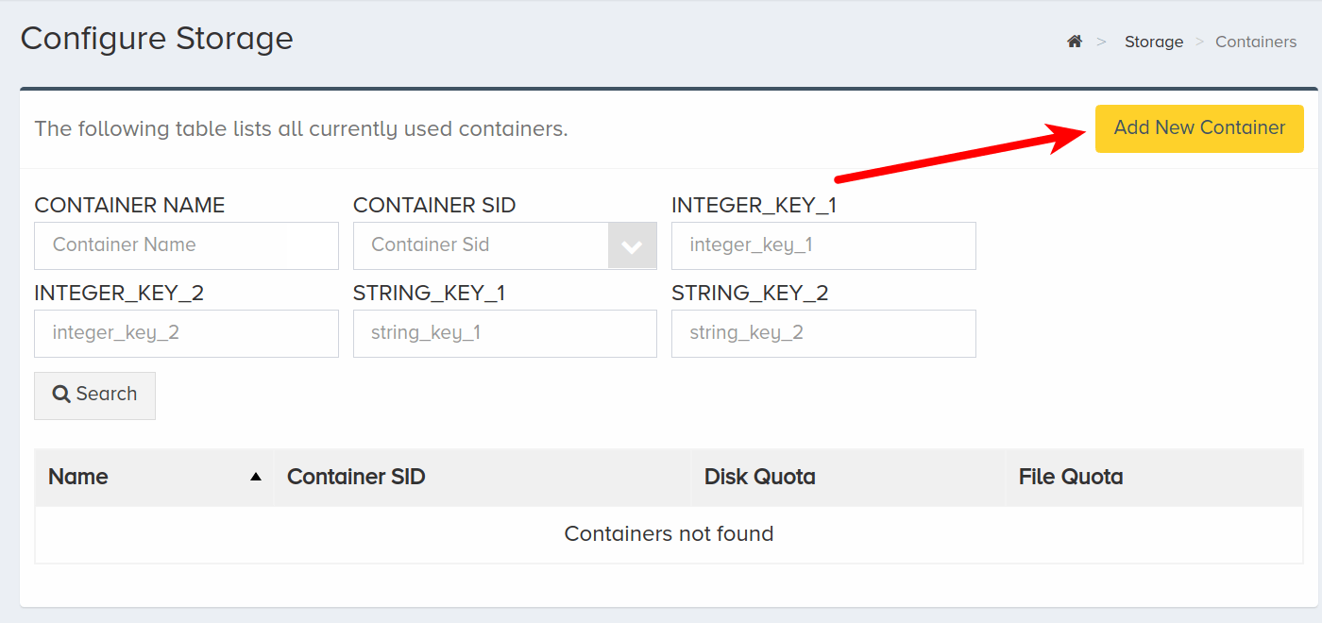This screenshot has width=1322, height=623.
Task: Go to home via breadcrumb house icon
Action: pyautogui.click(x=1074, y=42)
